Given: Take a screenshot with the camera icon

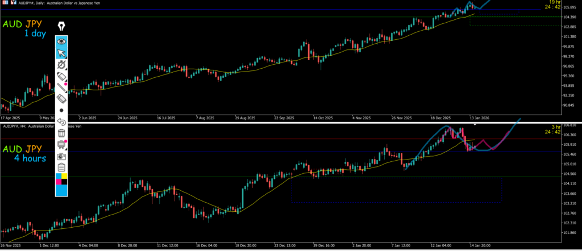Looking at the screenshot, I should [x=61, y=156].
